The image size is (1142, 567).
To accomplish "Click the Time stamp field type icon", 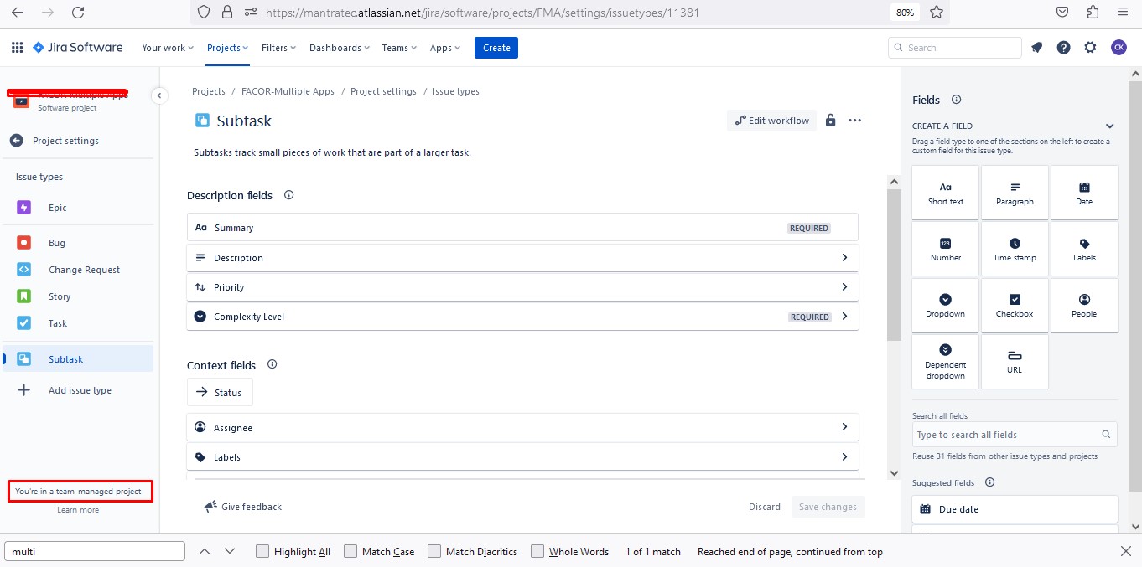I will (x=1015, y=245).
